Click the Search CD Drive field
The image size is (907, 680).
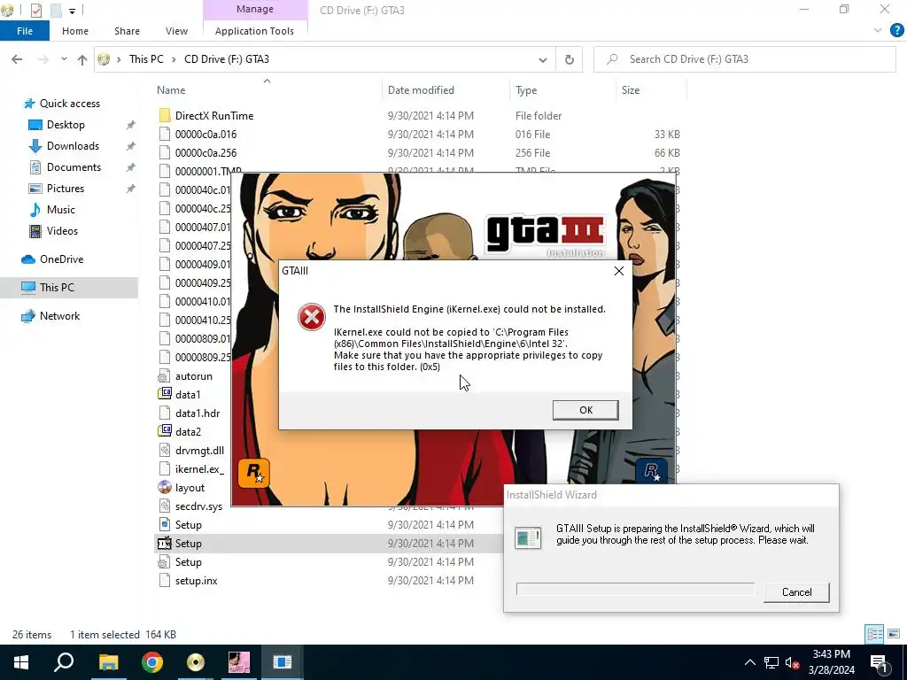click(x=744, y=59)
